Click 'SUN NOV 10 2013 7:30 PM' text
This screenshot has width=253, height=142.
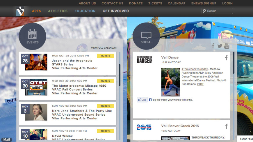point(70,131)
